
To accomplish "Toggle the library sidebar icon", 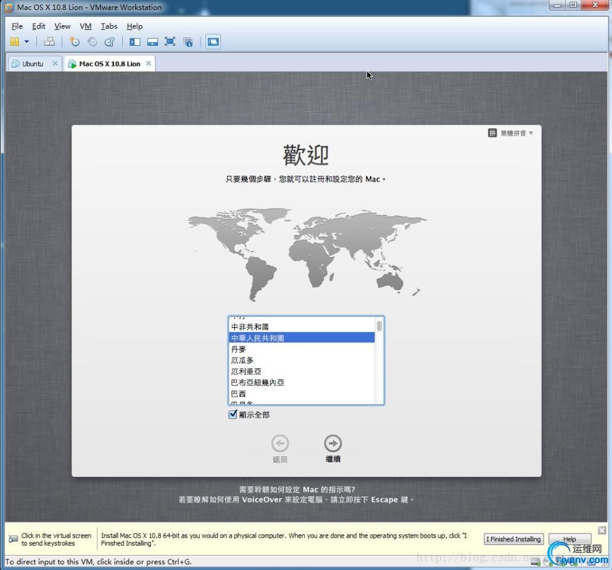I will (x=135, y=42).
